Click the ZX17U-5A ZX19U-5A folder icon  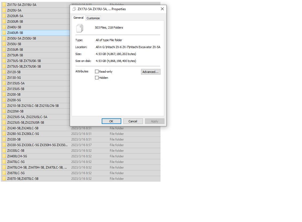pyautogui.click(x=4, y=5)
